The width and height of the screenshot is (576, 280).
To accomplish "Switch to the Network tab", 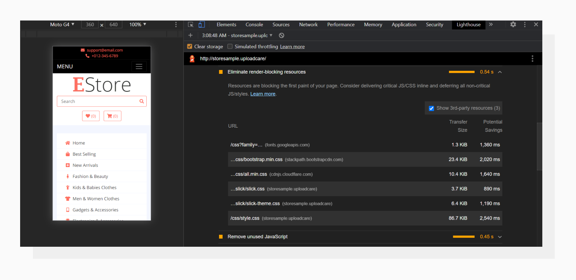I will coord(308,24).
